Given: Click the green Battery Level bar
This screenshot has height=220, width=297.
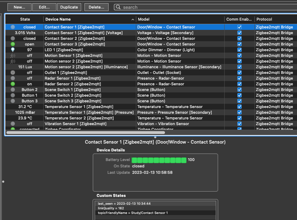Looking at the screenshot, I should 159,160.
